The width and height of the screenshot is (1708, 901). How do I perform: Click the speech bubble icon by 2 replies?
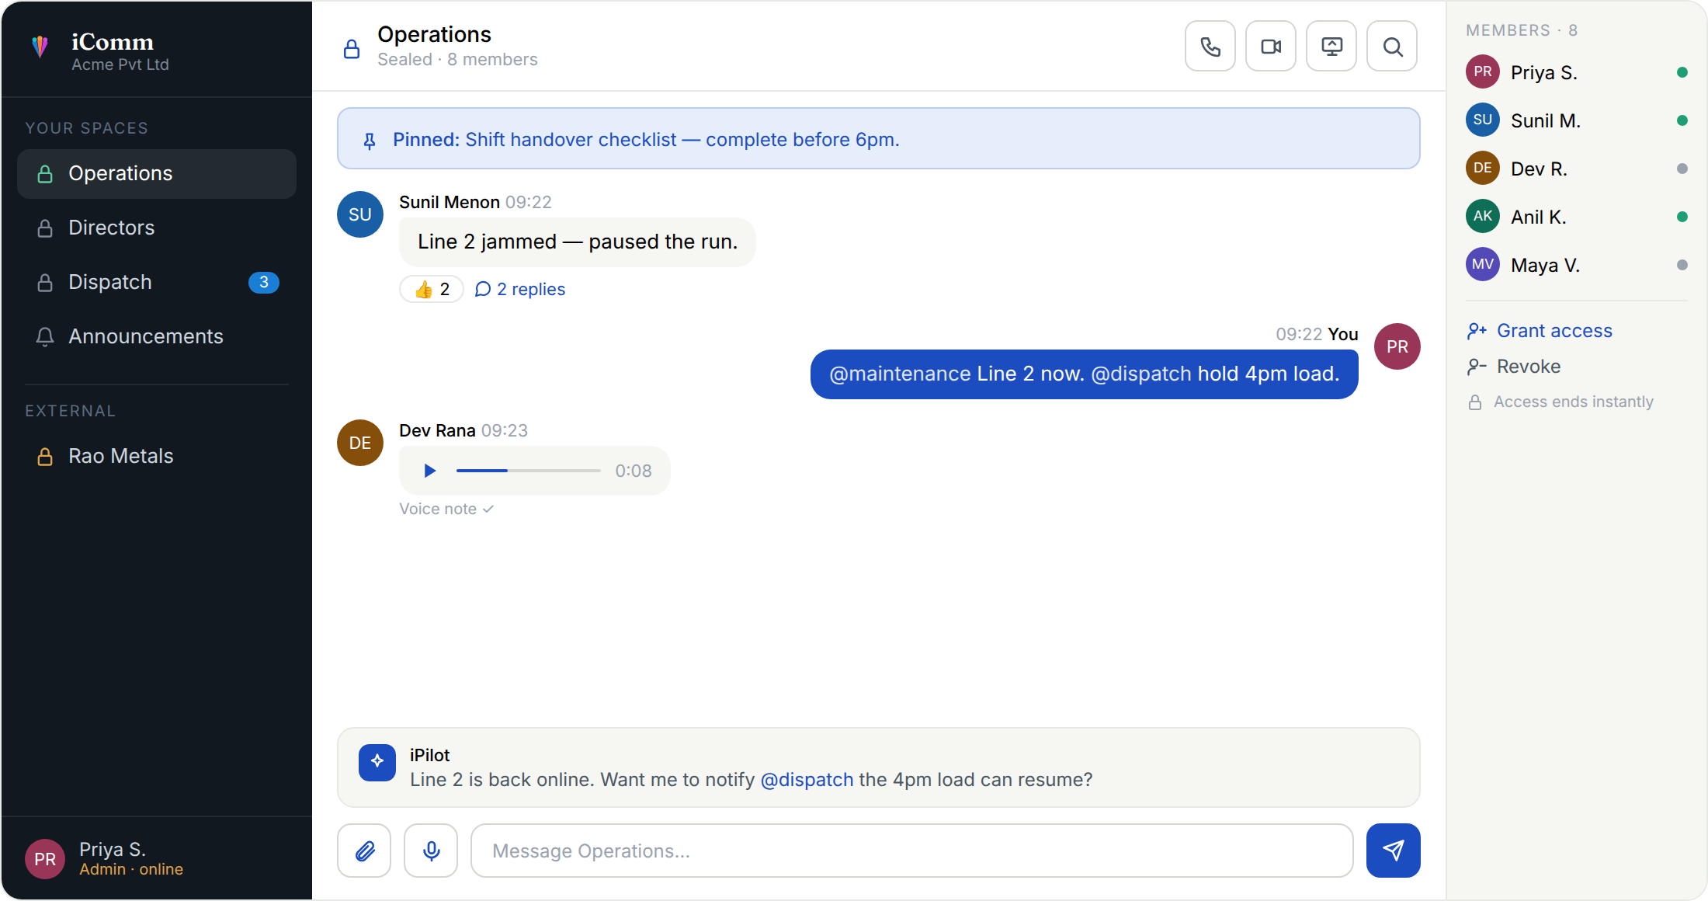tap(483, 289)
